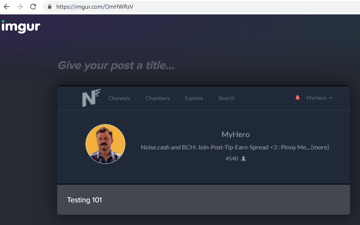
Task: Click the 'Testing 101' description text
Action: coord(84,200)
